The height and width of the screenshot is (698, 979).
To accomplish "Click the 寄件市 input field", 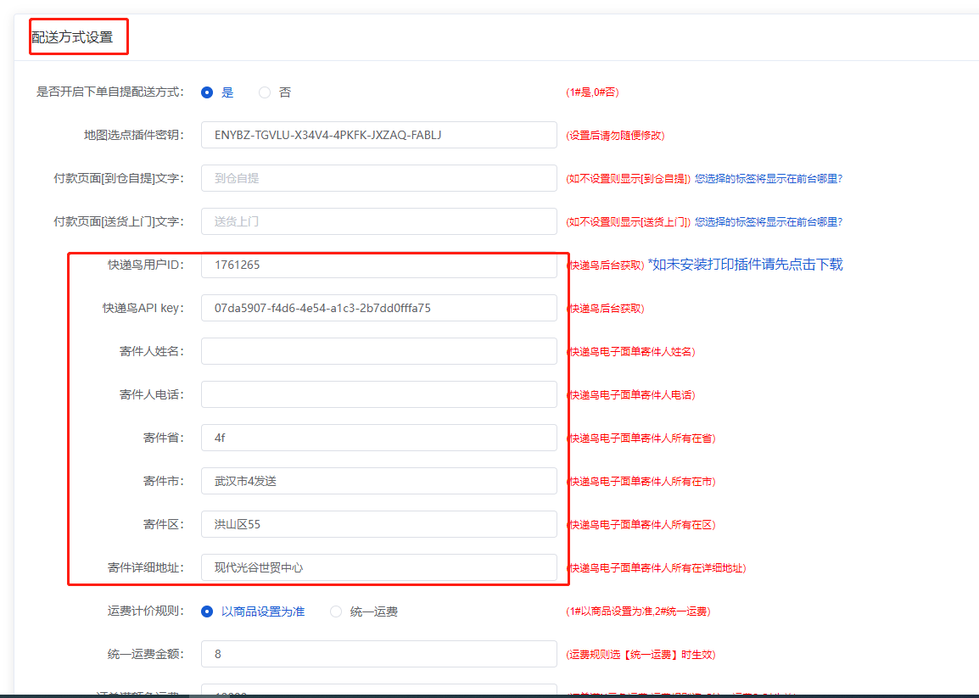I will pos(378,481).
